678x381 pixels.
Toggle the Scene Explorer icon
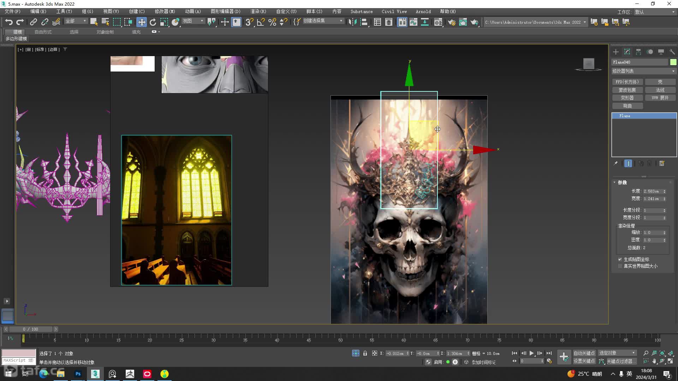point(377,22)
